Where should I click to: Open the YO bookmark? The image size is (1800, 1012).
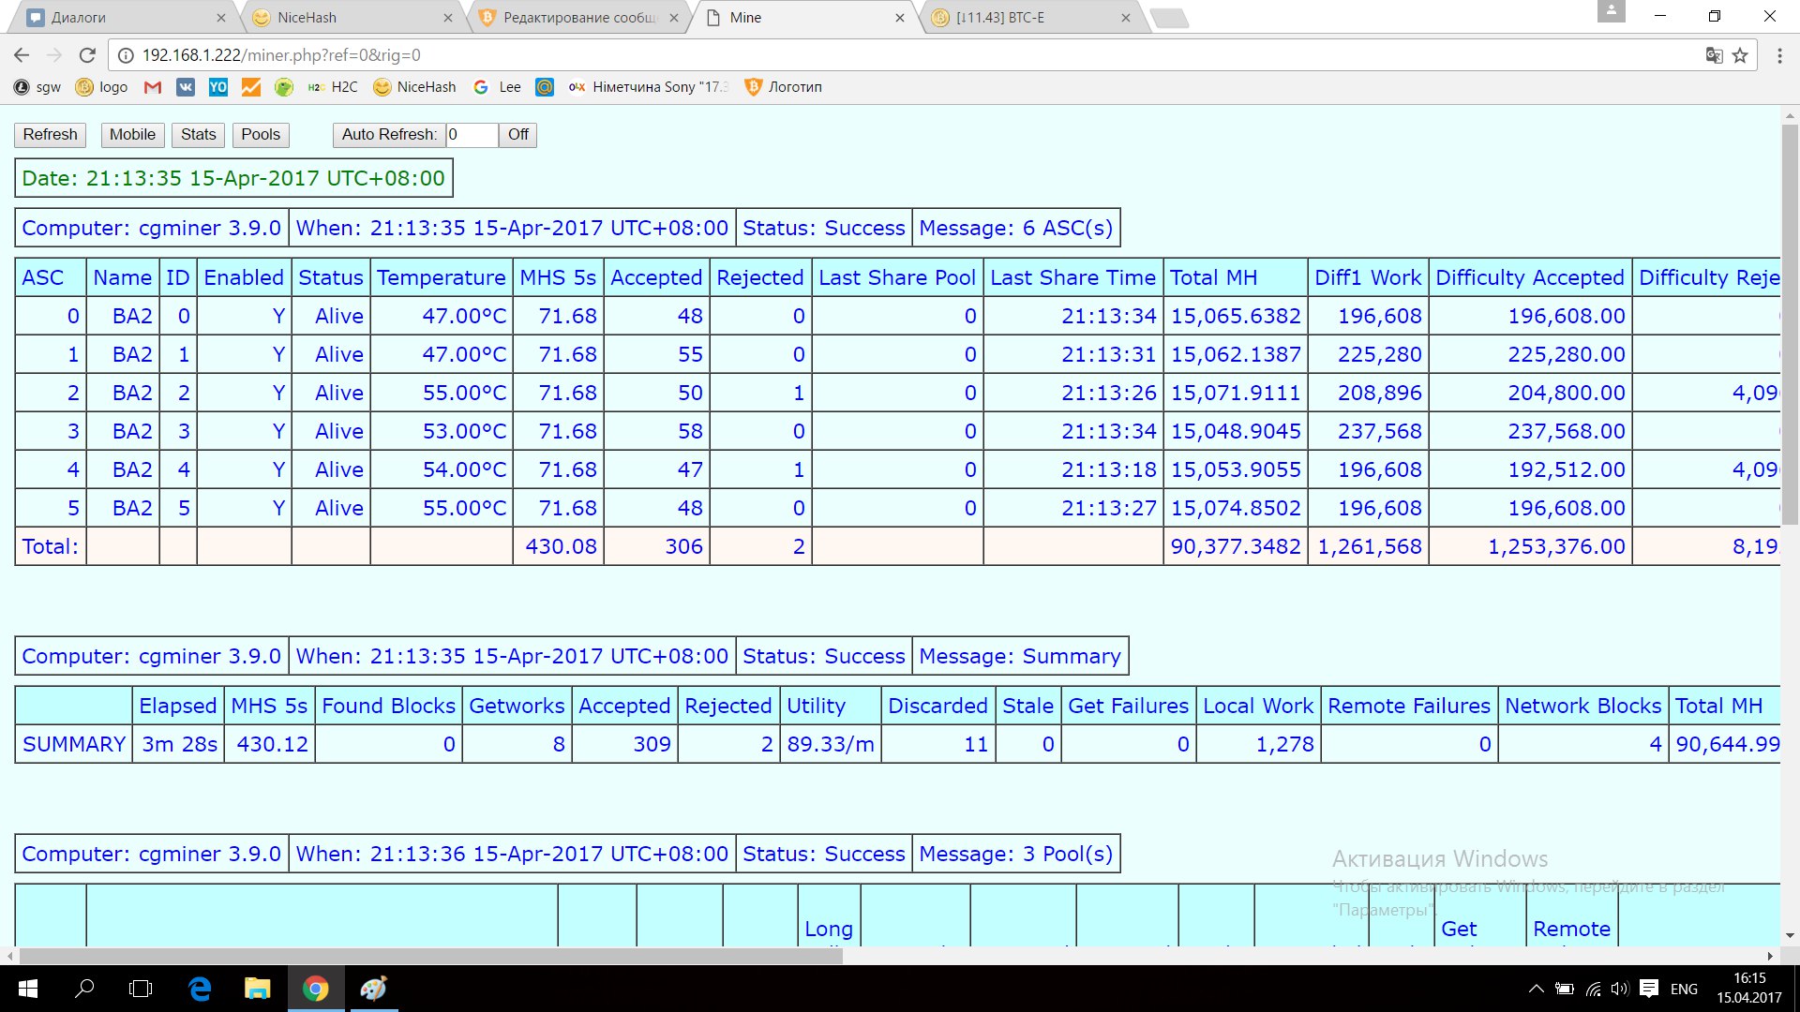click(x=218, y=87)
